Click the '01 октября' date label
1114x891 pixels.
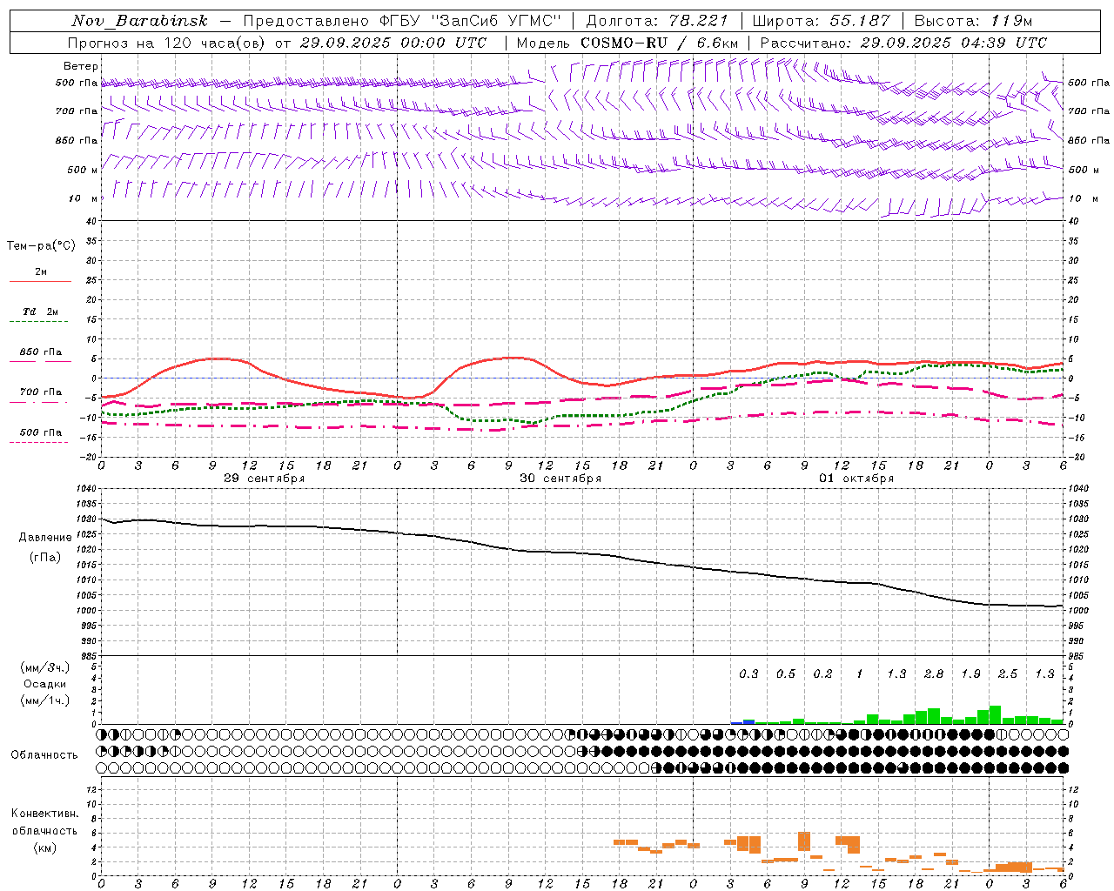(856, 479)
